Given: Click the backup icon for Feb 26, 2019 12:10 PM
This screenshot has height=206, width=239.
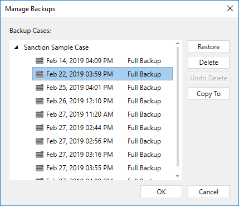Looking at the screenshot, I should tap(40, 101).
